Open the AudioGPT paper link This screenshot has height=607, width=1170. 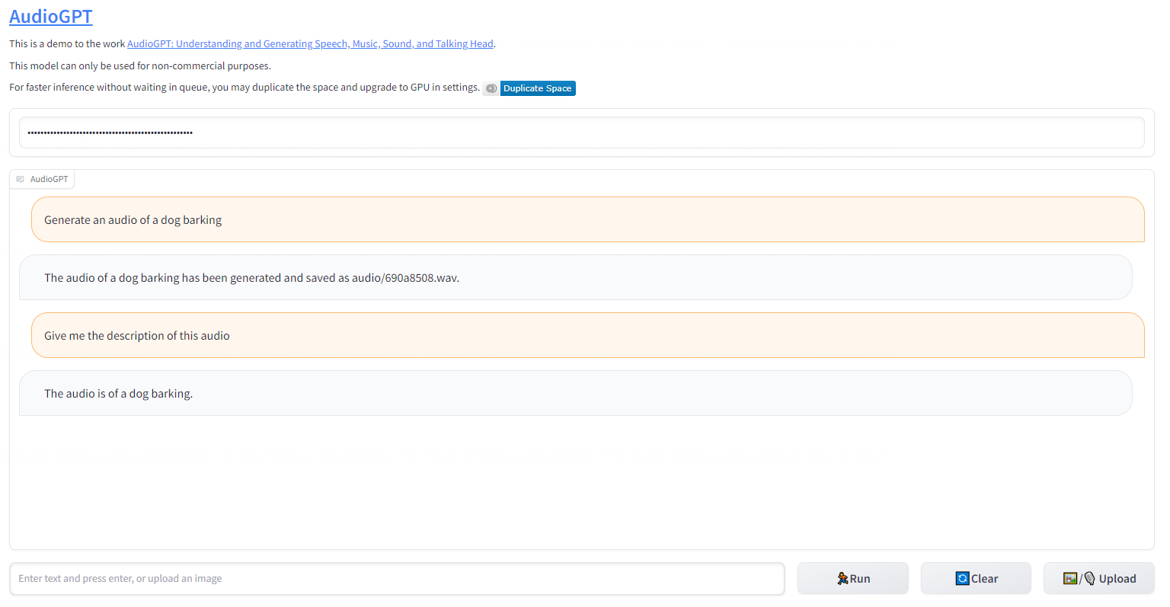coord(310,44)
